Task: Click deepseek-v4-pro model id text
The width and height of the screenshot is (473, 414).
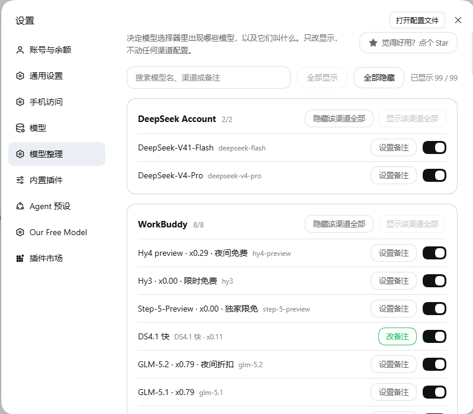Action: coord(234,176)
